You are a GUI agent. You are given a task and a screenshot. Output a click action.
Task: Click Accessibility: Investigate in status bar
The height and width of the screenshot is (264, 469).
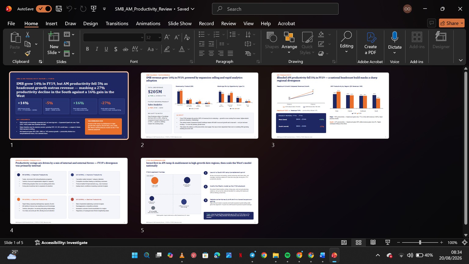(x=61, y=243)
